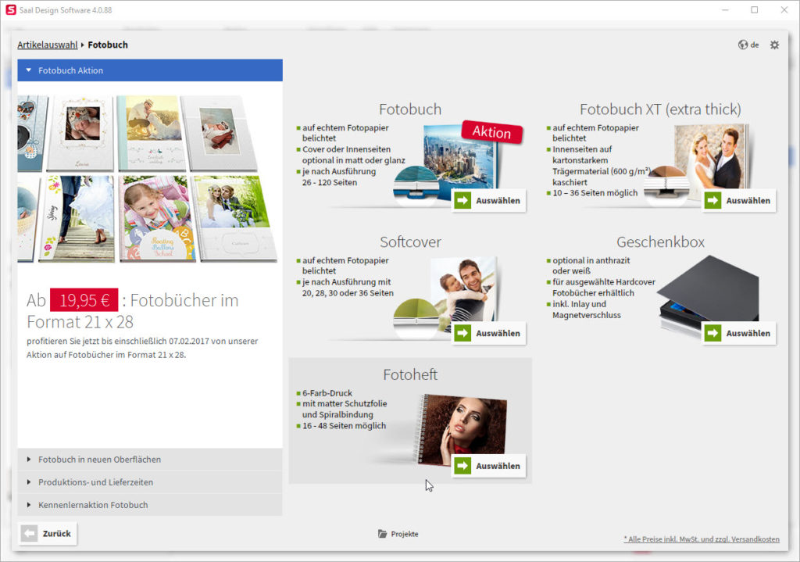Click the promo text mentioning 07.02.2017
The height and width of the screenshot is (562, 800).
(x=142, y=348)
